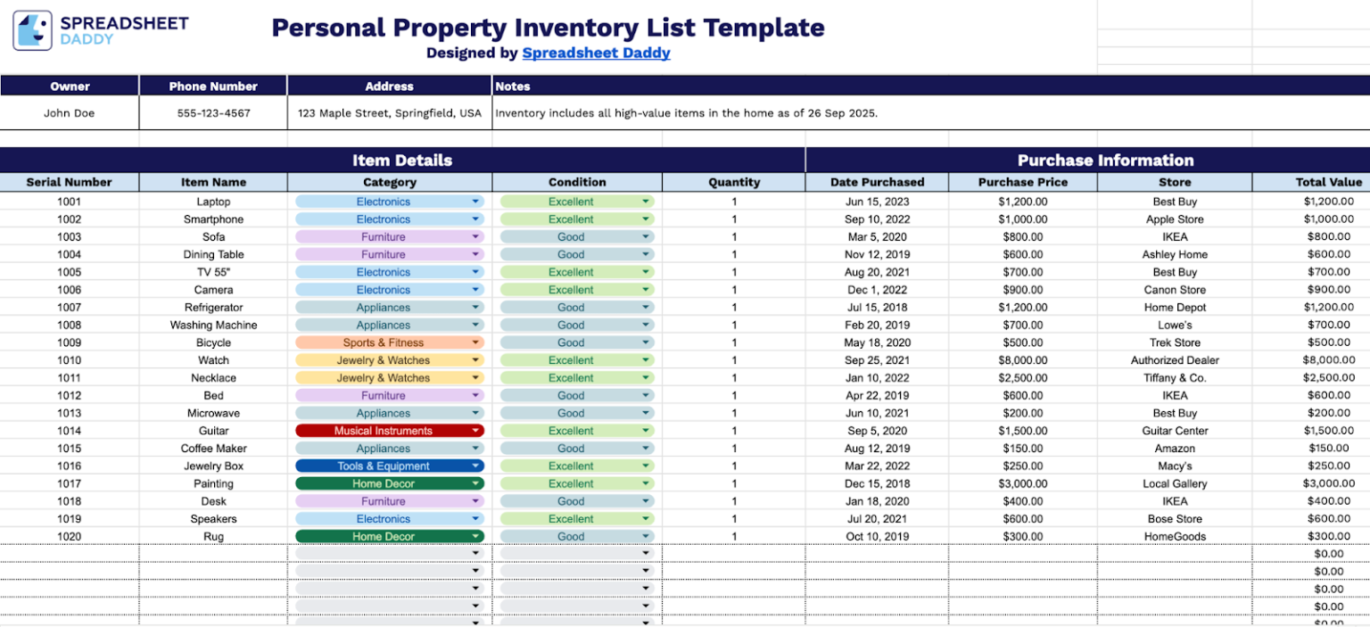Click the arrow on Bicycle's Sports & Fitness chip

475,342
